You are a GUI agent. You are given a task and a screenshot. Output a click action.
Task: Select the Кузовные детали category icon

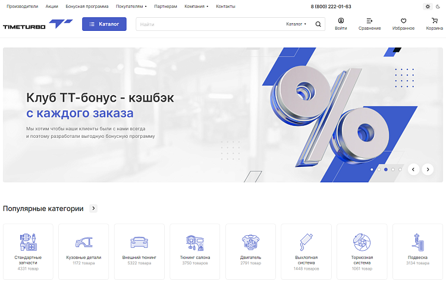pos(84,242)
